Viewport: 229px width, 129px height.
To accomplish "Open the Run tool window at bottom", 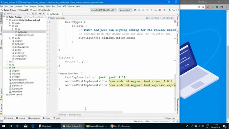I will (x=47, y=118).
